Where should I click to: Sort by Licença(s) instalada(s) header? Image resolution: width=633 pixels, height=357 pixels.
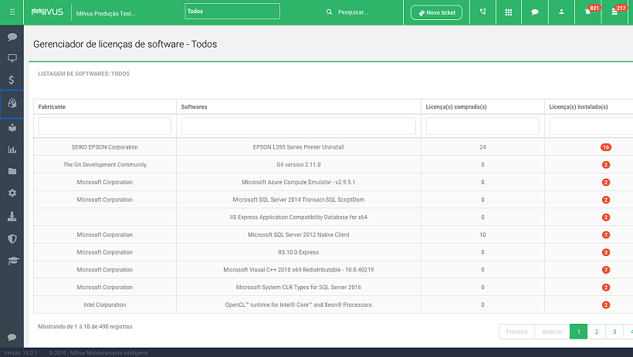(578, 107)
